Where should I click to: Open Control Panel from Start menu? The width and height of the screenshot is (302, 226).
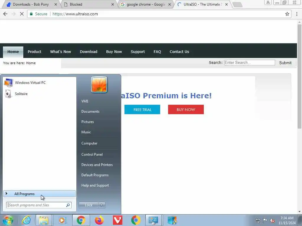click(92, 154)
